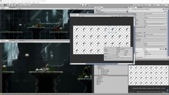Toggle scene lighting icon
169x95 pixels.
pyautogui.click(x=15, y=9)
